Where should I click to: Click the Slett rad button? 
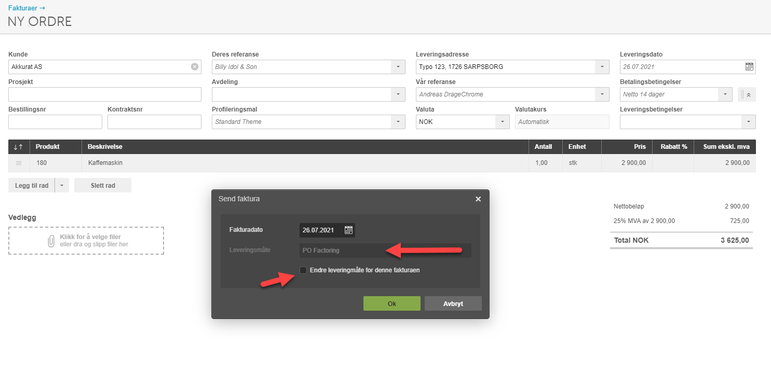pos(103,185)
